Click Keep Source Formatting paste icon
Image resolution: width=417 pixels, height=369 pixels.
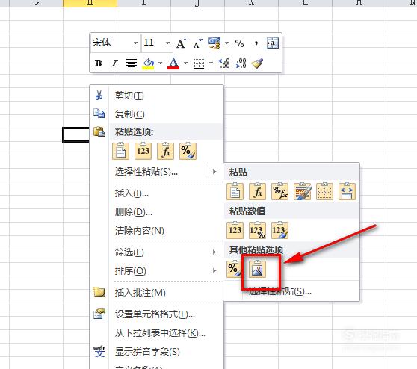[x=302, y=191]
